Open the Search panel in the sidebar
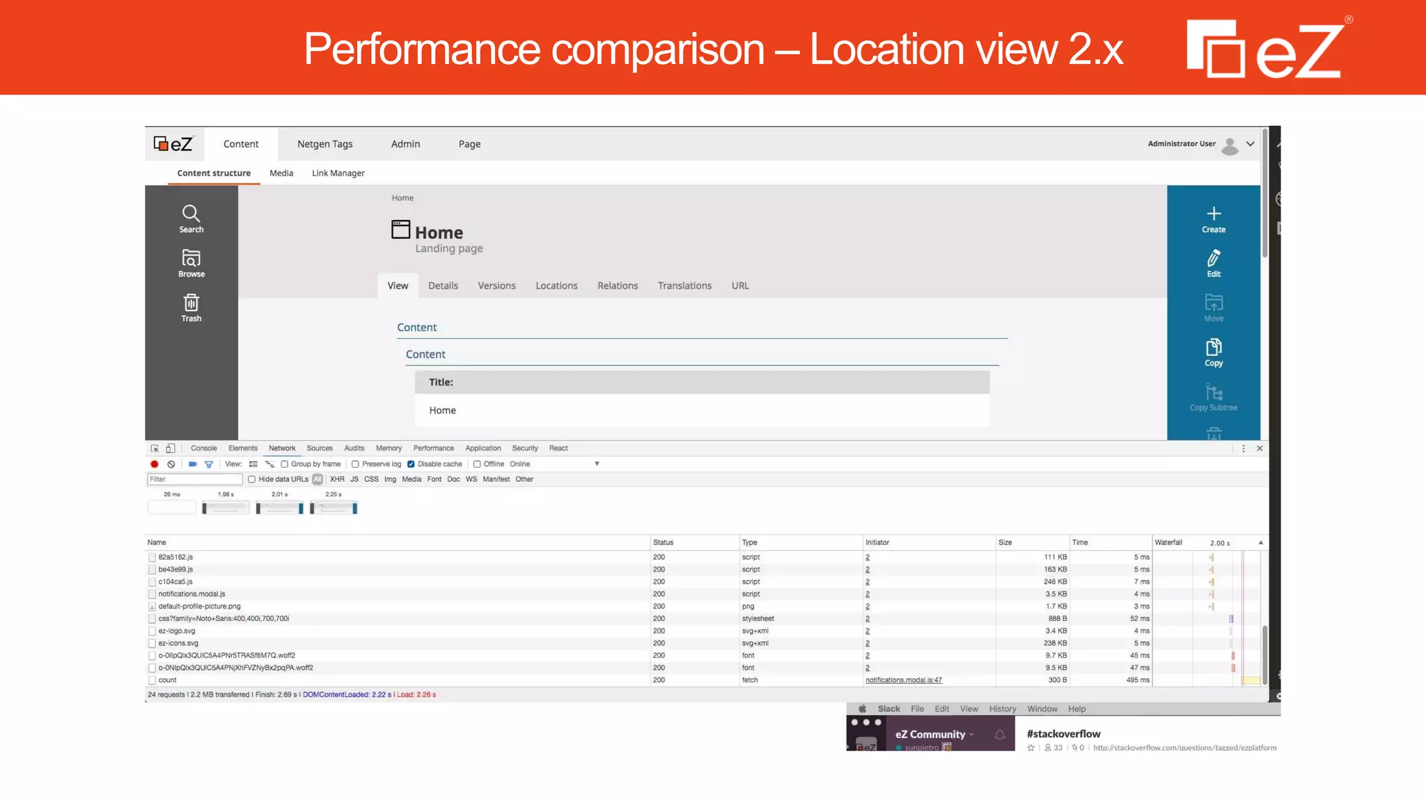This screenshot has height=802, width=1426. [191, 219]
